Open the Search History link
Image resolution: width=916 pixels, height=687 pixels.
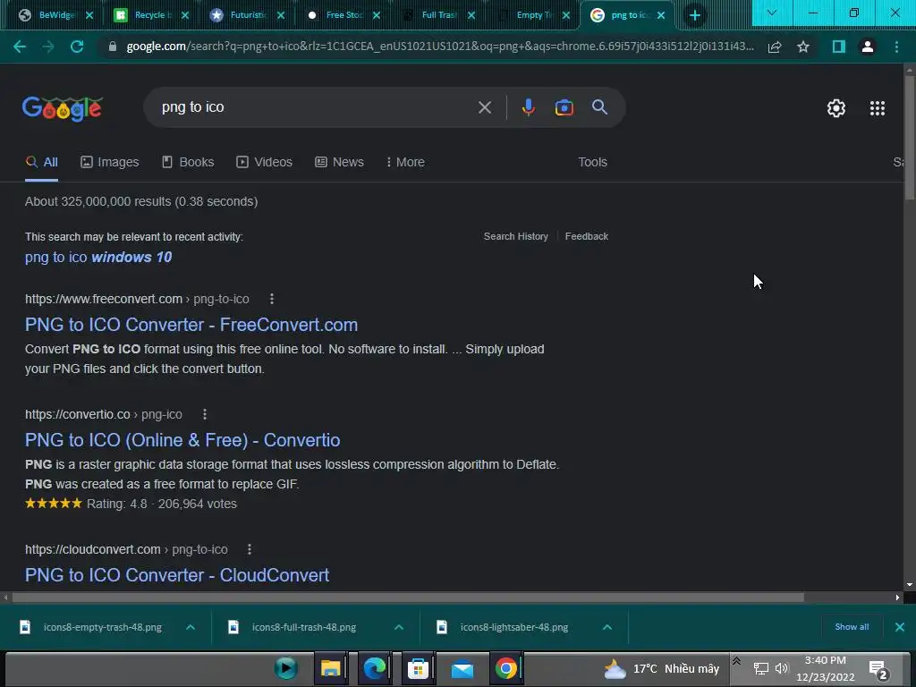516,236
